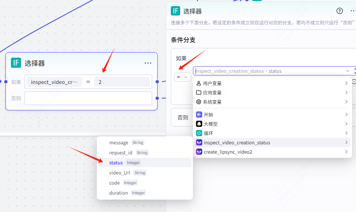Open the more options menu on the canvas selector node
The image size is (356, 212).
pos(148,63)
